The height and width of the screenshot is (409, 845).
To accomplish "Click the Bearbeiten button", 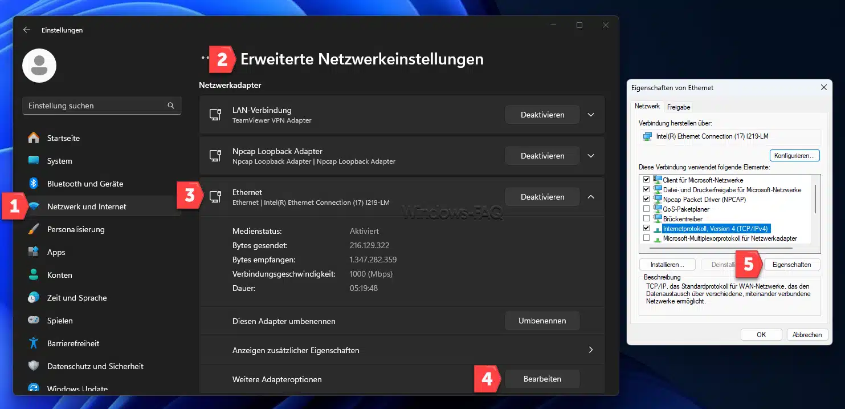I will coord(542,379).
